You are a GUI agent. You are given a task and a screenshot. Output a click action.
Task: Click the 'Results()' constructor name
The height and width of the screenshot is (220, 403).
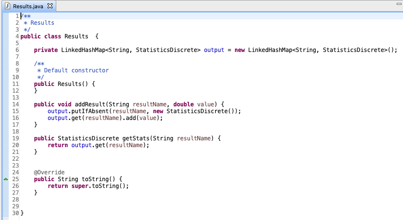[x=73, y=84]
